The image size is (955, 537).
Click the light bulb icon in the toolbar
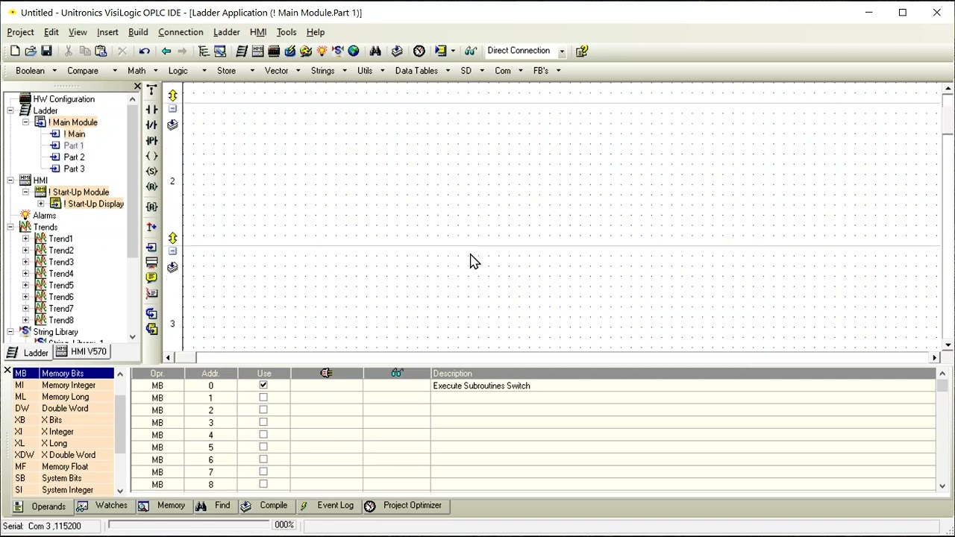(x=322, y=51)
